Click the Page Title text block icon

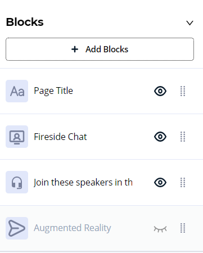coord(17,91)
